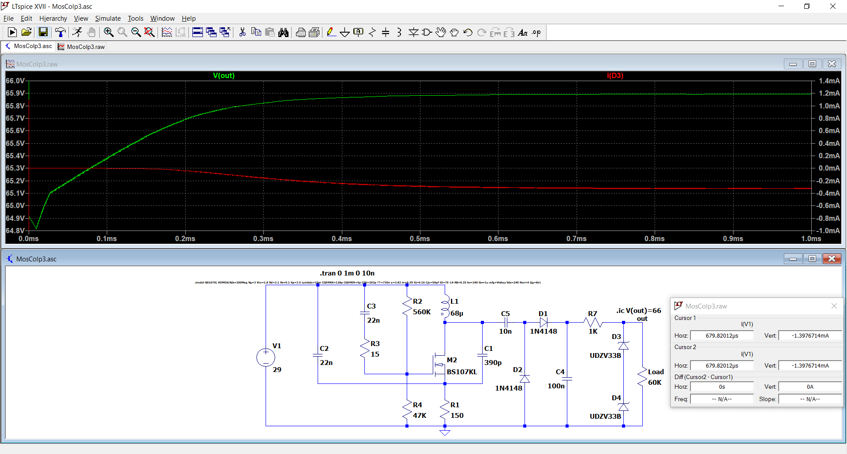Place a Resistor from toolbar
Viewport: 847px width, 454px height.
click(x=372, y=32)
